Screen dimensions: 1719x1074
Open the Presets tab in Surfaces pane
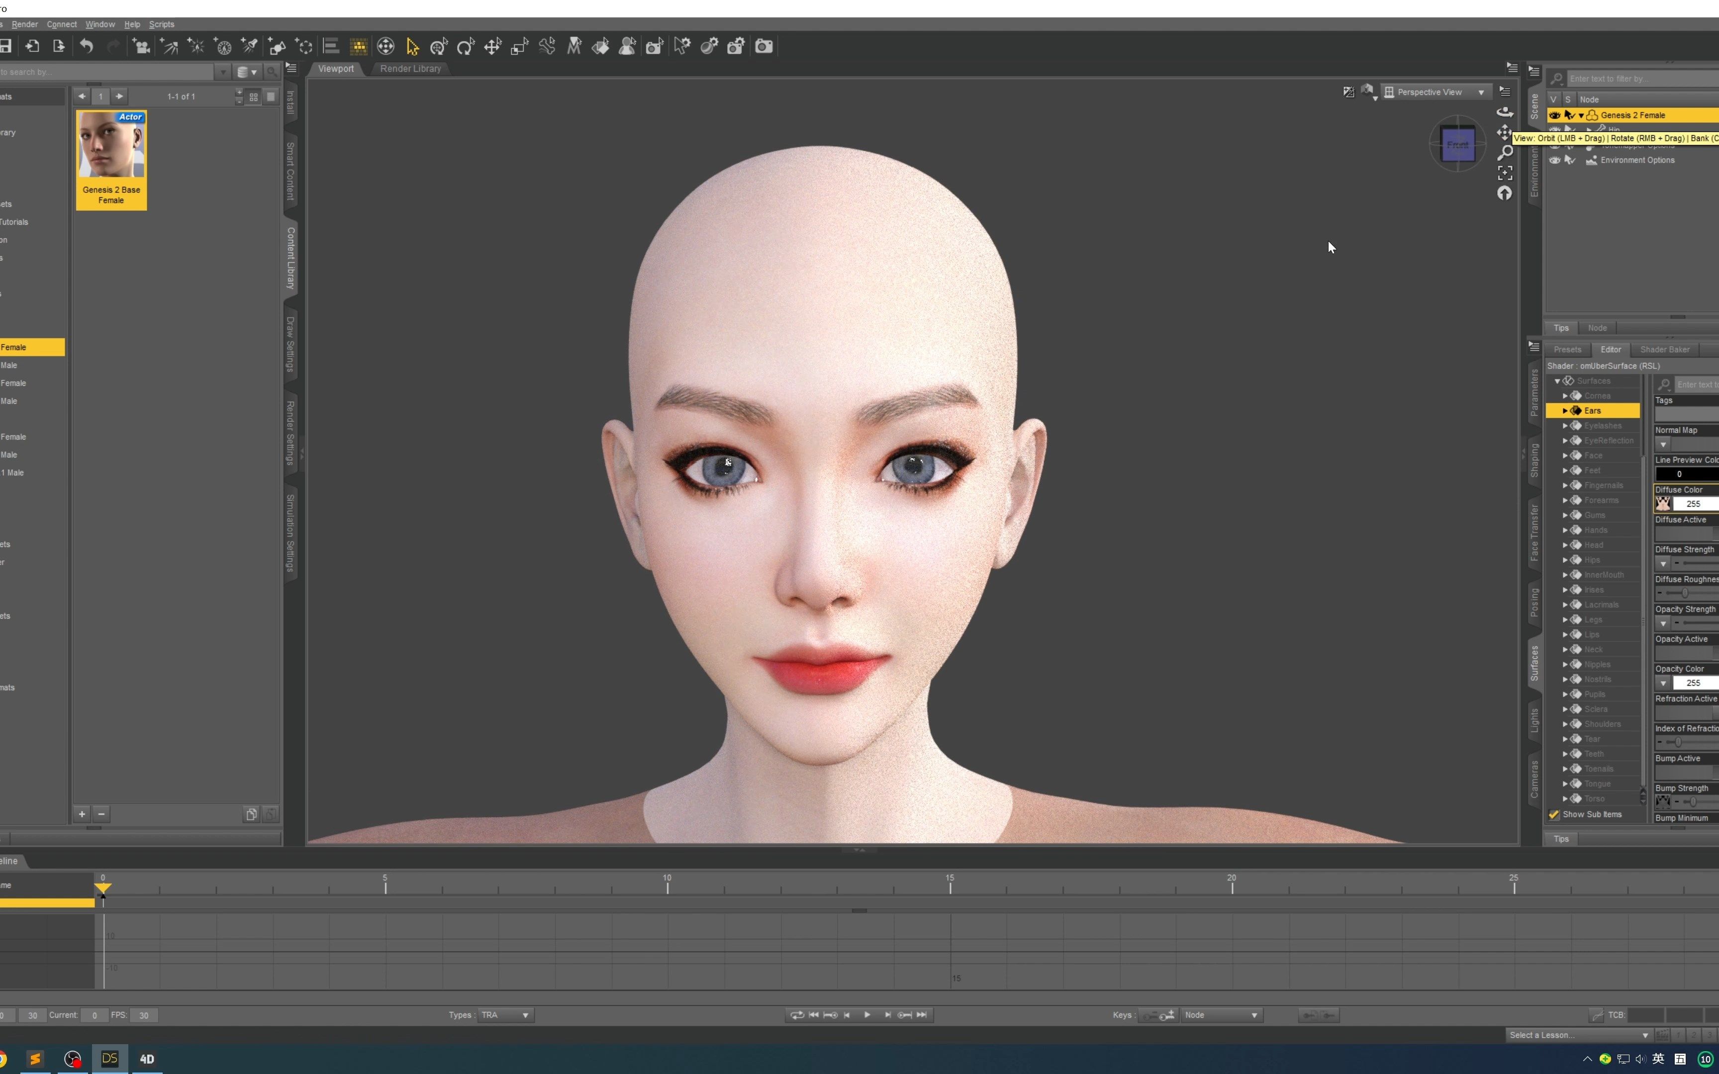(1567, 350)
